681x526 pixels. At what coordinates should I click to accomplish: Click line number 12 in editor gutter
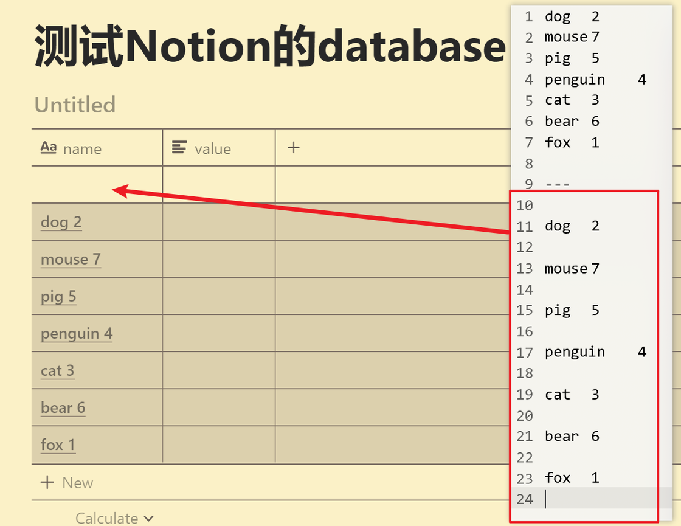click(x=525, y=247)
